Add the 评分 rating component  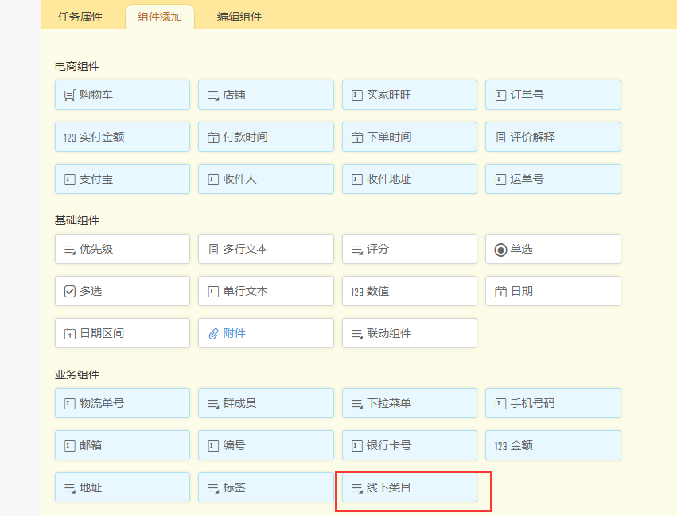(x=410, y=249)
